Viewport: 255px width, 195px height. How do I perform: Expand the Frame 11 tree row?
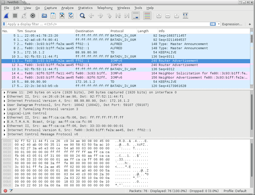[x=4, y=93]
